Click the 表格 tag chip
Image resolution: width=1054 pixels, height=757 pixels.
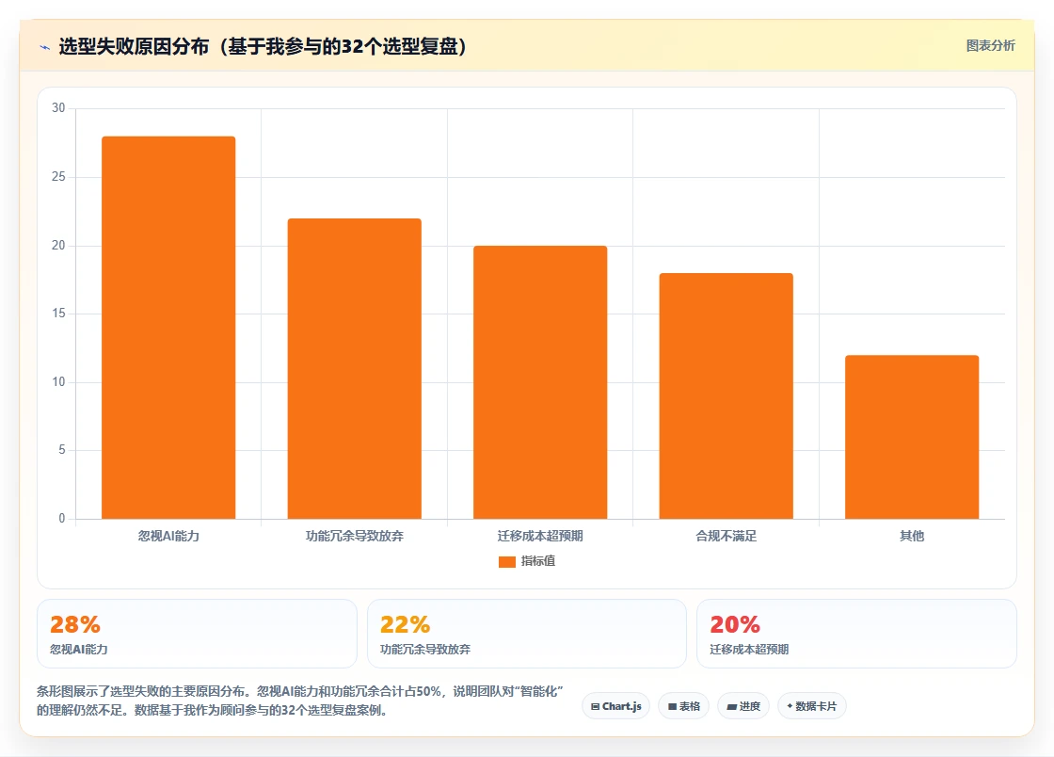(683, 706)
